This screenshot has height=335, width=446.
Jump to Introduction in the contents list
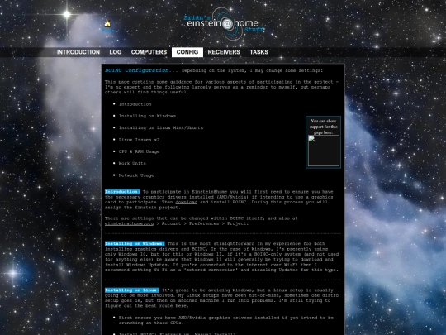[x=135, y=104]
